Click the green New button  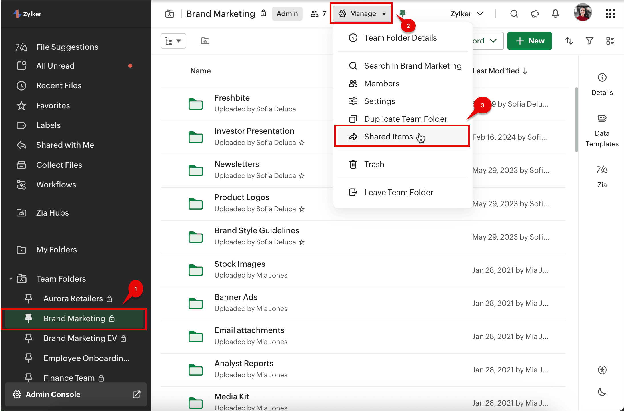[529, 41]
